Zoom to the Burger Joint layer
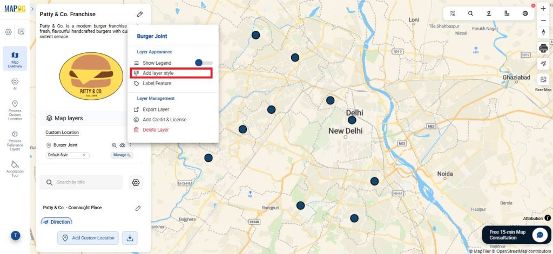This screenshot has width=553, height=254. click(114, 145)
